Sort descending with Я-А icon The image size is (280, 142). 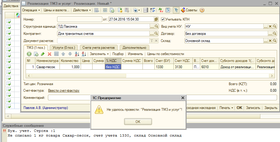(84, 54)
